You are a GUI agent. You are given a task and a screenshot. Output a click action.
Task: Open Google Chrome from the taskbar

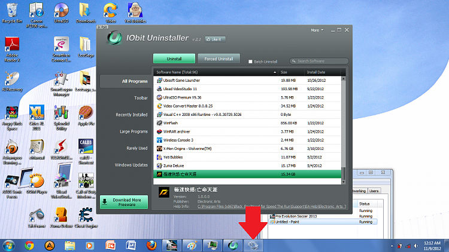pos(29,245)
